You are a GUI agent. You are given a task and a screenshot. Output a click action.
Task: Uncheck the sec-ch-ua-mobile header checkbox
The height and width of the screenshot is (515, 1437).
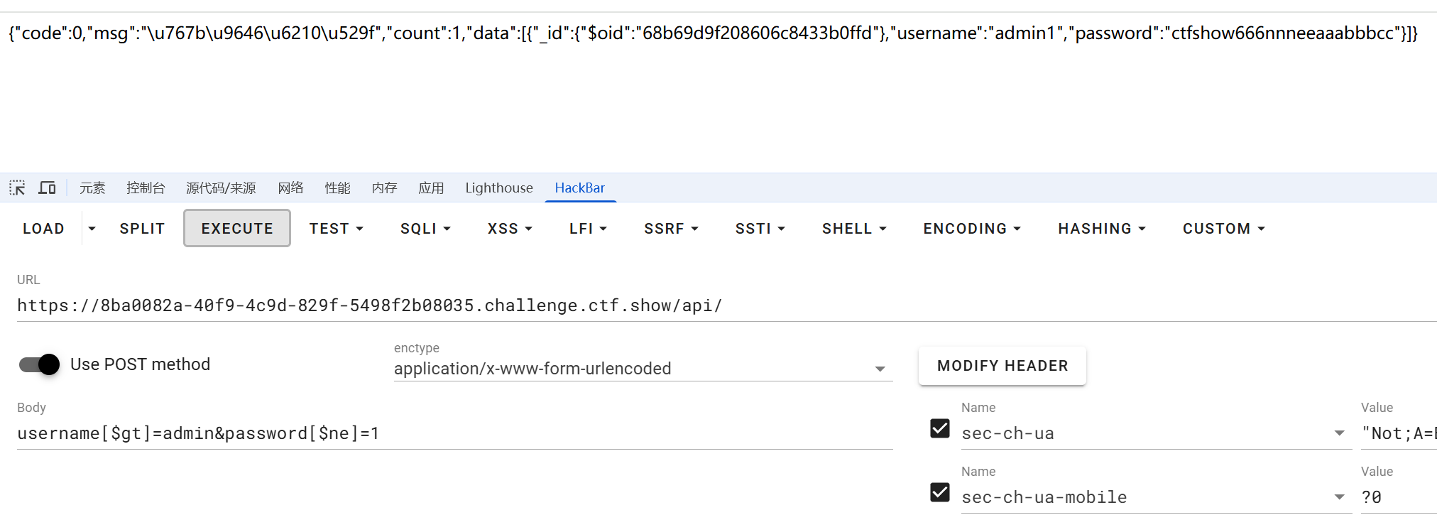[x=940, y=492]
